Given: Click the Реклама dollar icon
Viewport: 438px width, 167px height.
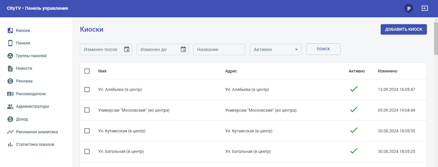Looking at the screenshot, I should (10, 81).
